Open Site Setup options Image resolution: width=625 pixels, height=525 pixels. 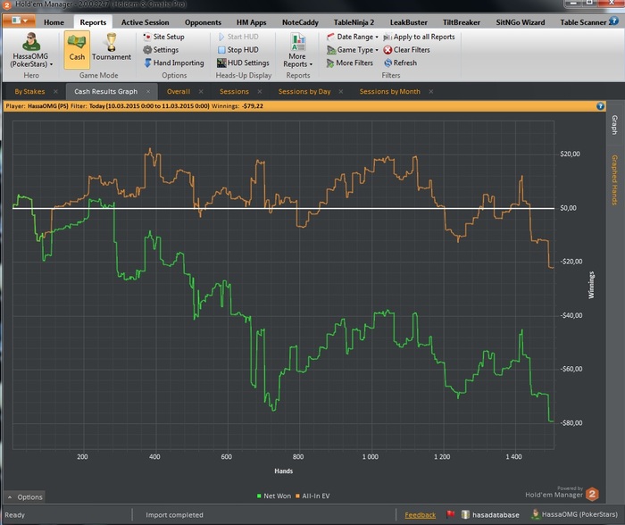[x=168, y=37]
